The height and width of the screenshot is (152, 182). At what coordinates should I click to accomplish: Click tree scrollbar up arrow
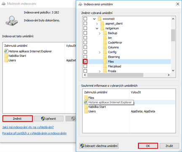point(173,19)
